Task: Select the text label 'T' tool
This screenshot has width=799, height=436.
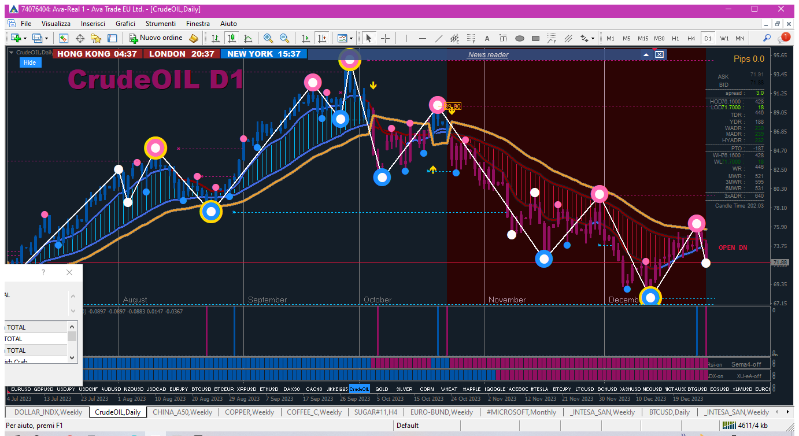Action: (503, 38)
